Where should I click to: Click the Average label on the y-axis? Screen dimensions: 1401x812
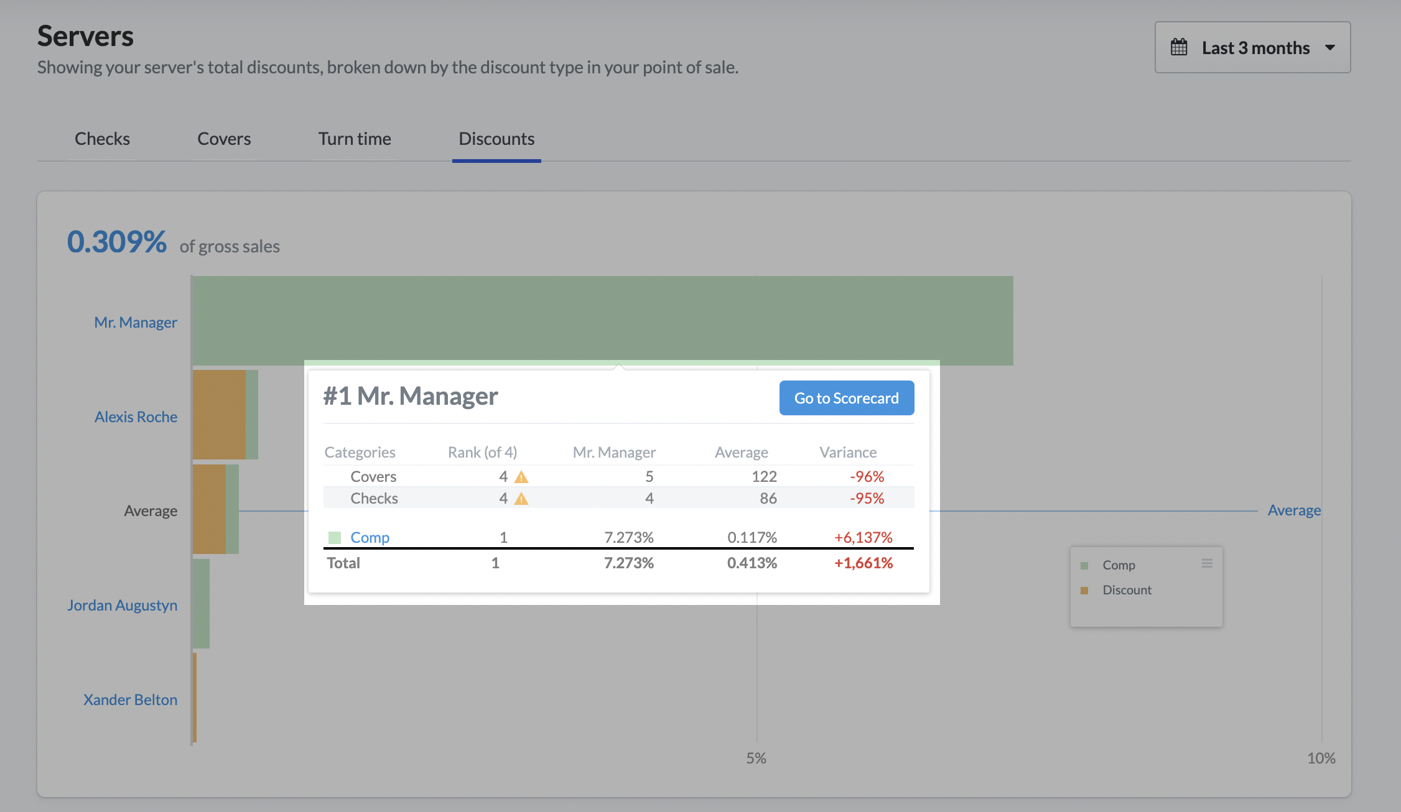pyautogui.click(x=151, y=510)
